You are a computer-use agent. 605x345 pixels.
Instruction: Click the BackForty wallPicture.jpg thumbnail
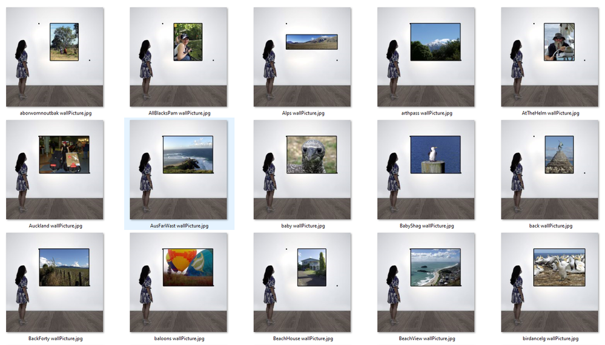tap(55, 283)
